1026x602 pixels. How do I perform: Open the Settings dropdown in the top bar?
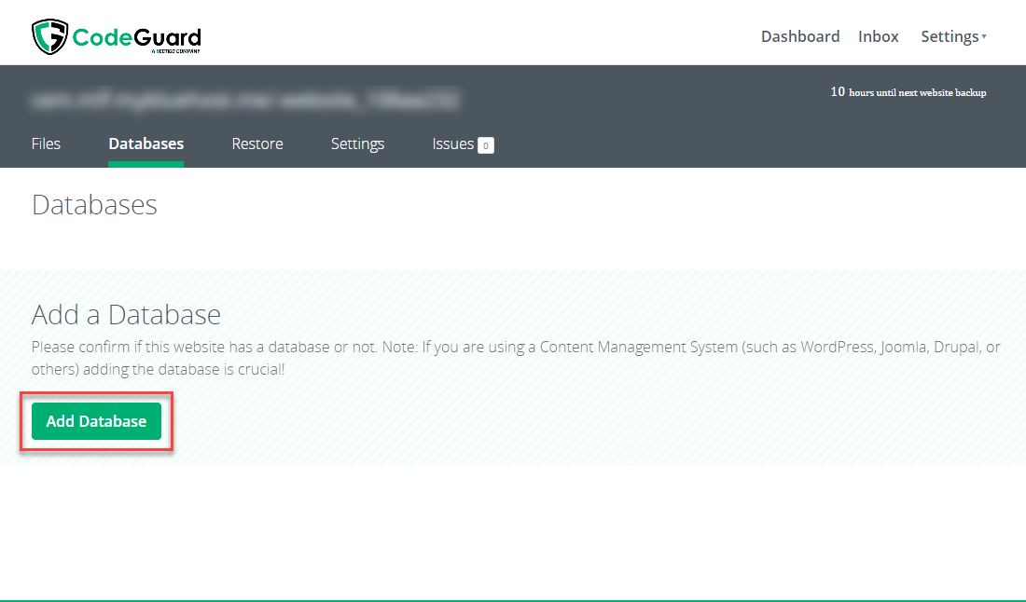coord(948,36)
